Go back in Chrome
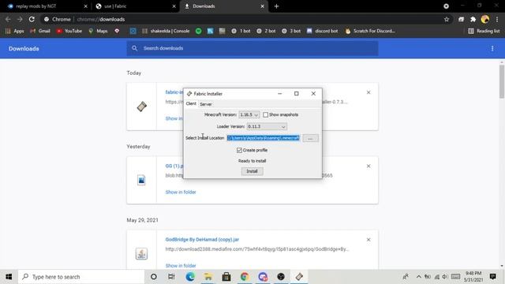The image size is (505, 284). click(x=8, y=19)
